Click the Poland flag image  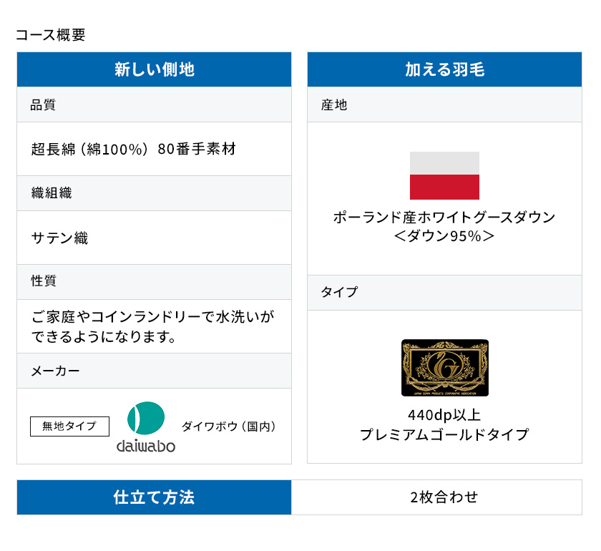pyautogui.click(x=444, y=175)
